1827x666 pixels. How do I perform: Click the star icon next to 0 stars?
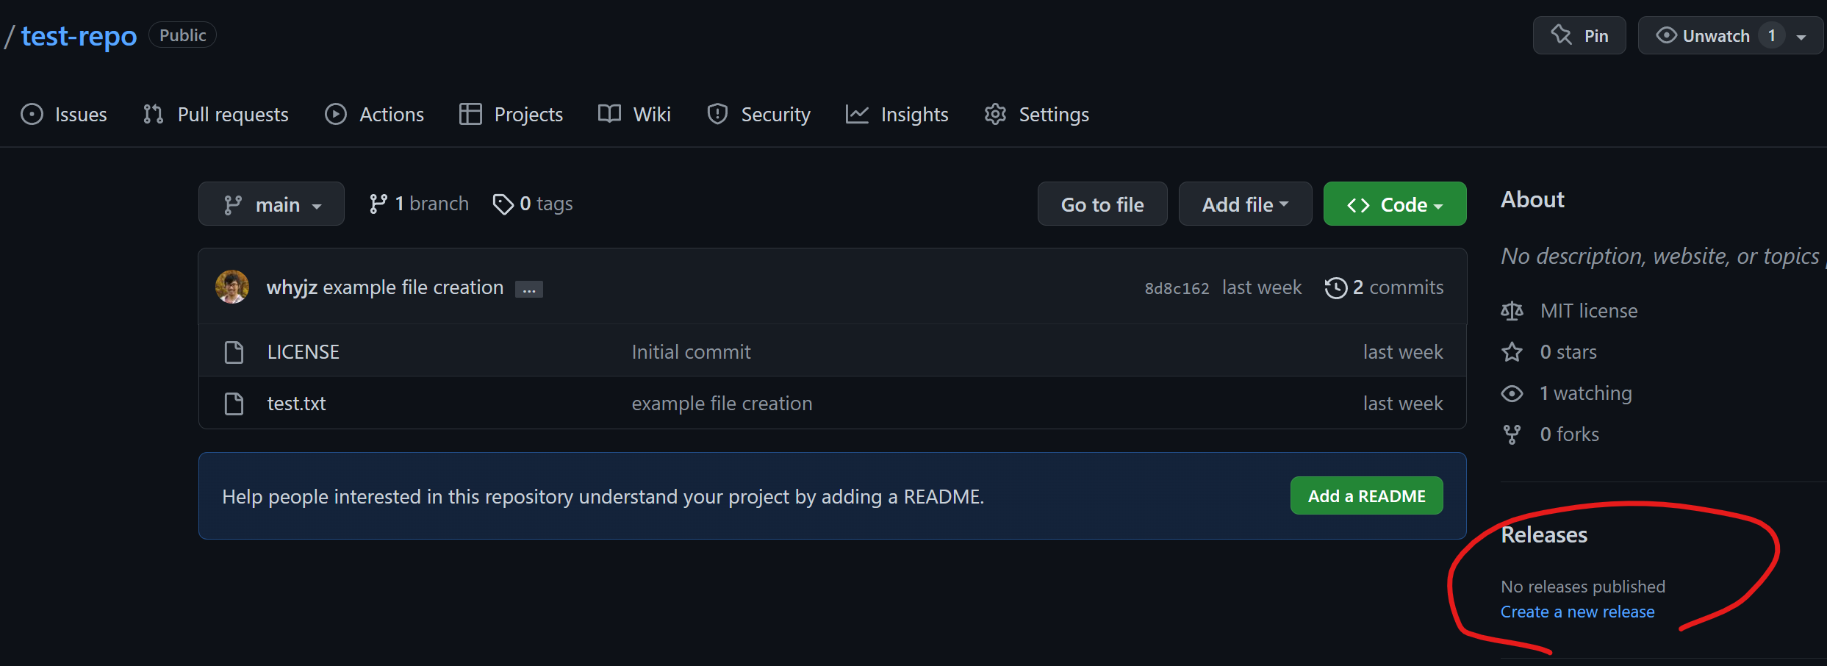point(1512,352)
